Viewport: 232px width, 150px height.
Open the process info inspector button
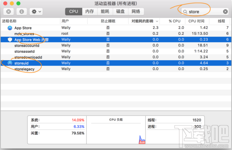pos(22,11)
